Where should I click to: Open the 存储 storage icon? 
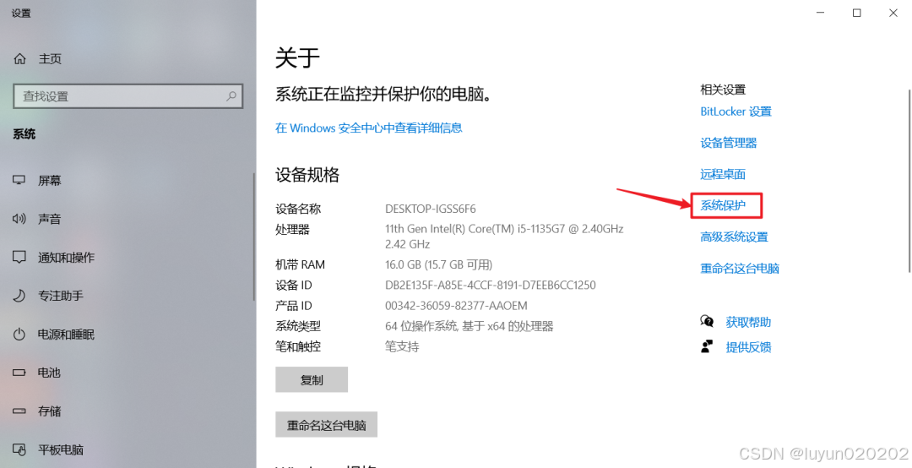click(19, 411)
